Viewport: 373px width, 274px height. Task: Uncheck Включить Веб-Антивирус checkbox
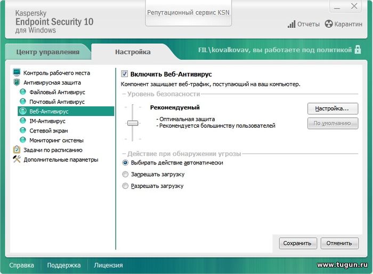click(x=124, y=73)
